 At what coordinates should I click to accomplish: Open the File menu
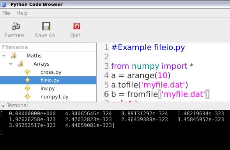tap(6, 13)
